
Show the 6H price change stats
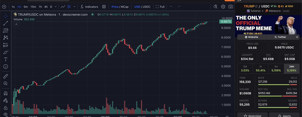coord(276,69)
